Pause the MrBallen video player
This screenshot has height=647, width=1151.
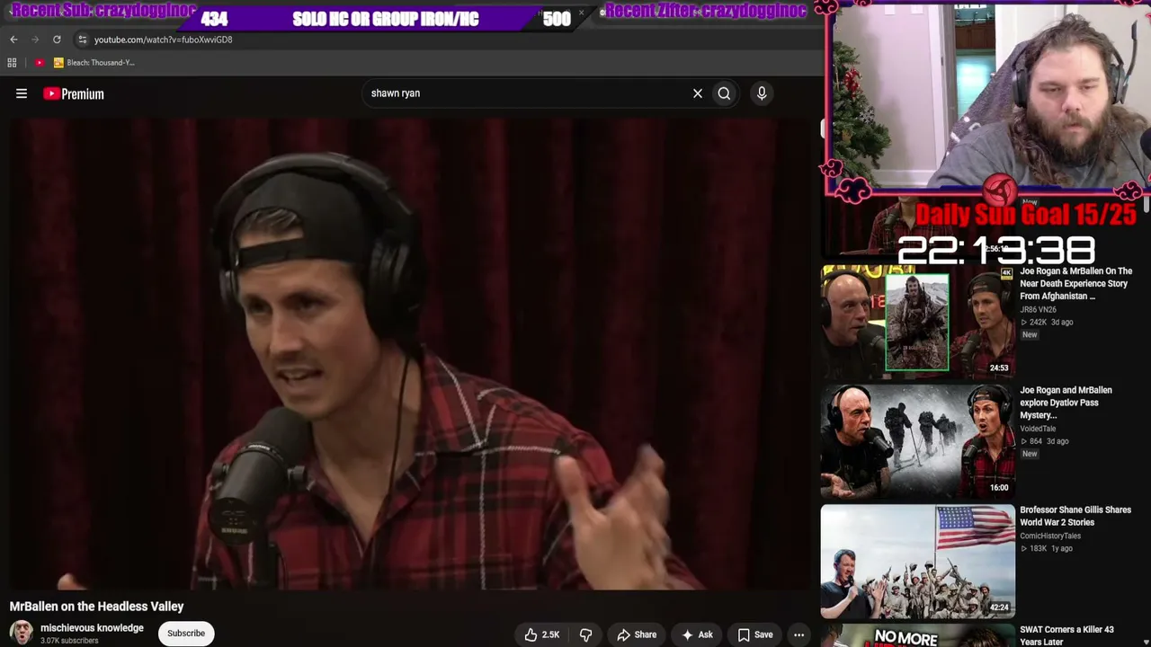(x=410, y=354)
